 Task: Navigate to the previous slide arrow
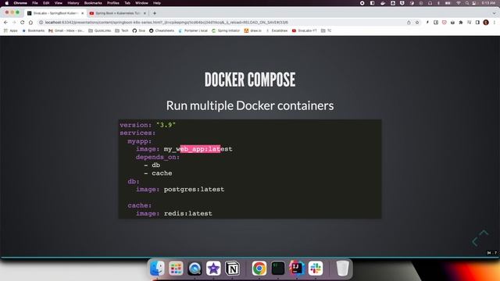tap(475, 241)
